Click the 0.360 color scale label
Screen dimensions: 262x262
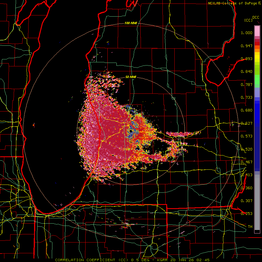247,188
